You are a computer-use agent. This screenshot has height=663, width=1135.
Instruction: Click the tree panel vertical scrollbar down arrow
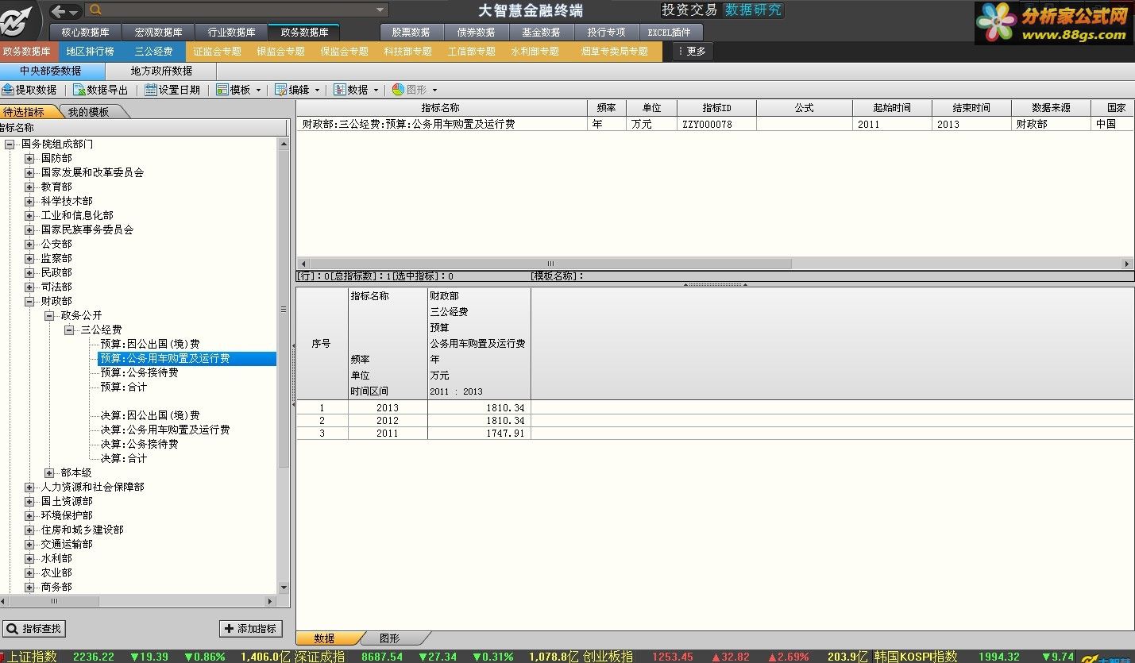click(x=284, y=588)
